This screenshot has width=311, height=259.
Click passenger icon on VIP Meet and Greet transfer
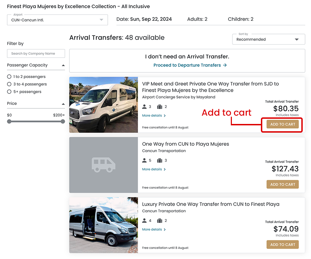(x=144, y=107)
